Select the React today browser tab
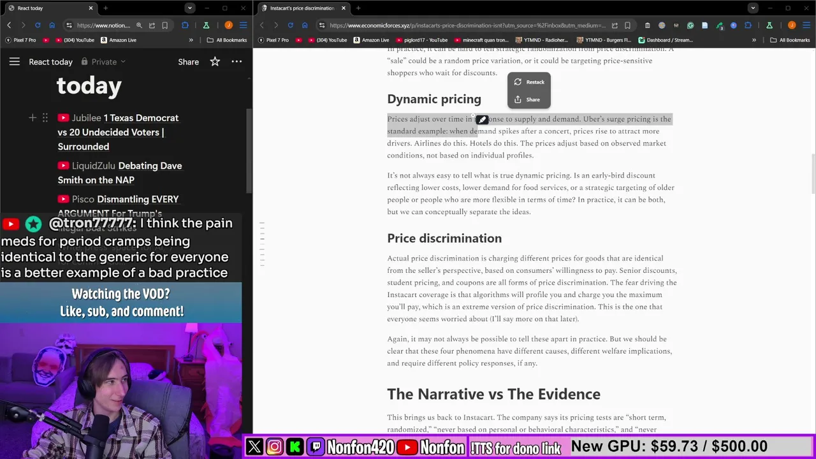The width and height of the screenshot is (816, 459). pyautogui.click(x=50, y=8)
